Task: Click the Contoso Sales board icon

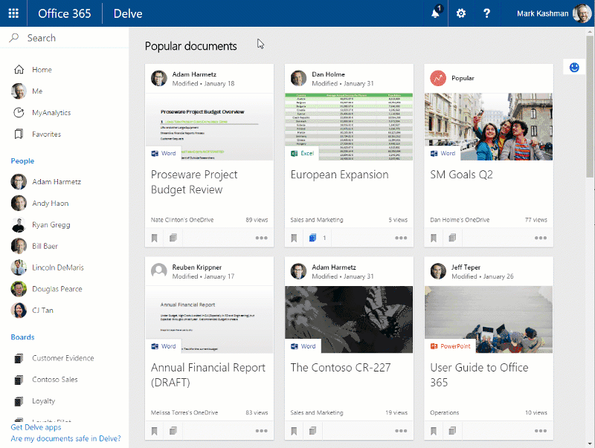Action: 19,380
